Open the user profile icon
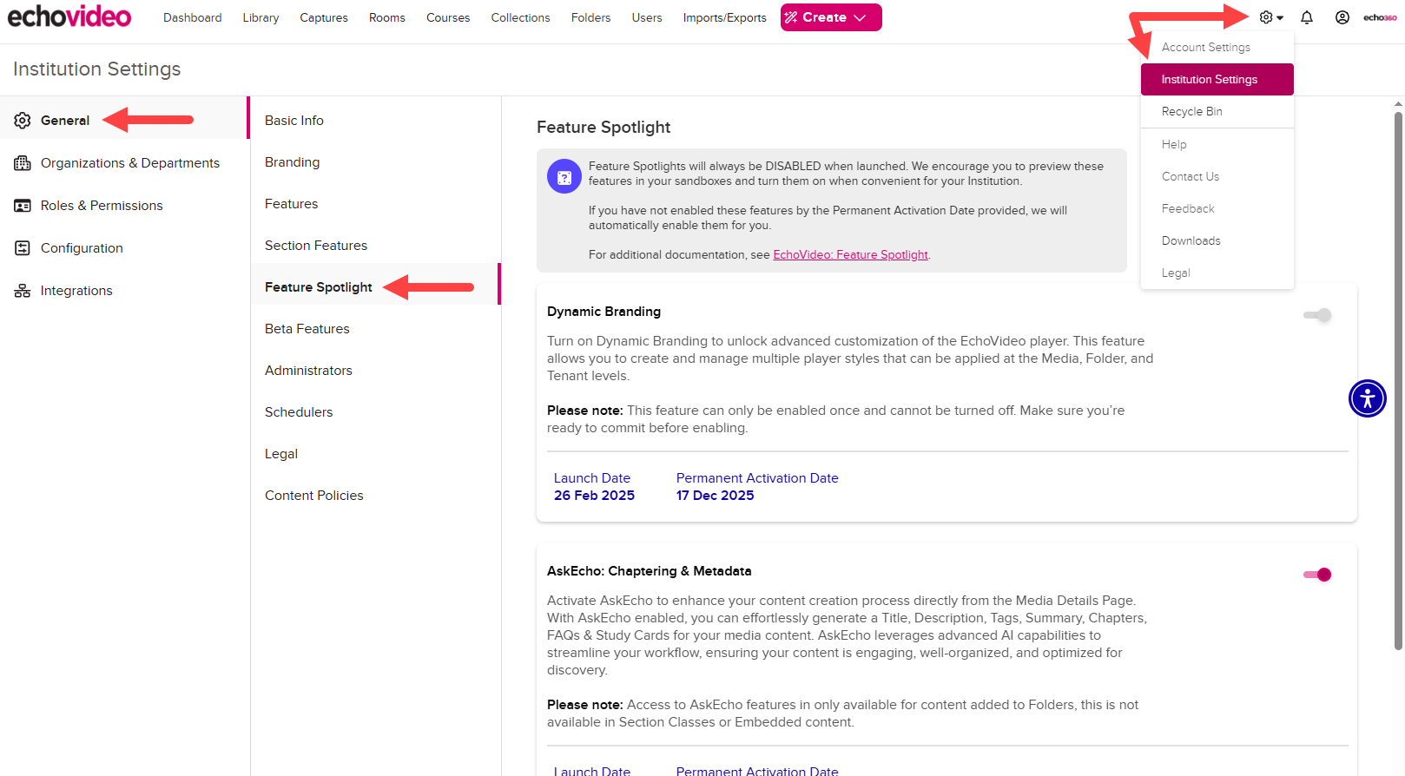The image size is (1405, 776). [1342, 17]
